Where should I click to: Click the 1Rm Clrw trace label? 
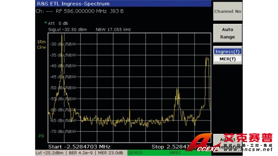click(x=41, y=45)
